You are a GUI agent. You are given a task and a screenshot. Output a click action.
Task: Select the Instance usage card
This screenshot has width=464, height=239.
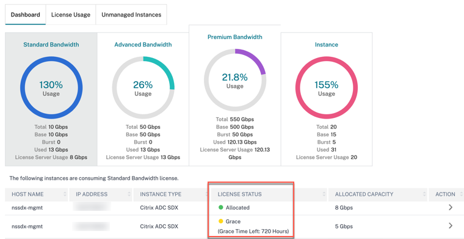coord(327,99)
